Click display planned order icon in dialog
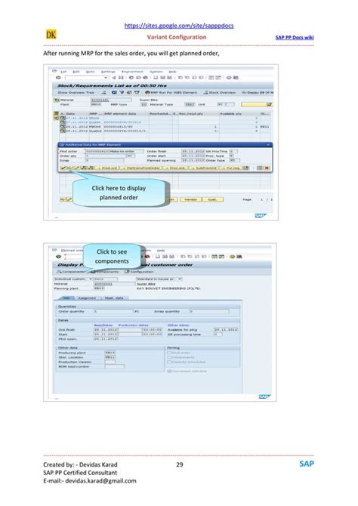 pos(69,168)
